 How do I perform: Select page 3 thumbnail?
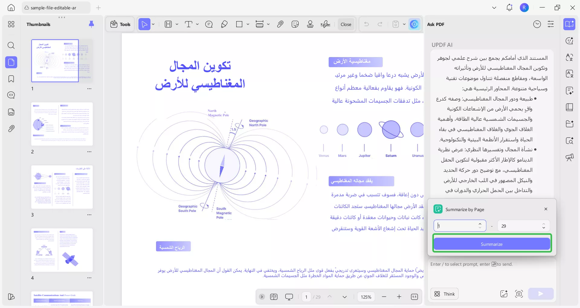tap(62, 187)
